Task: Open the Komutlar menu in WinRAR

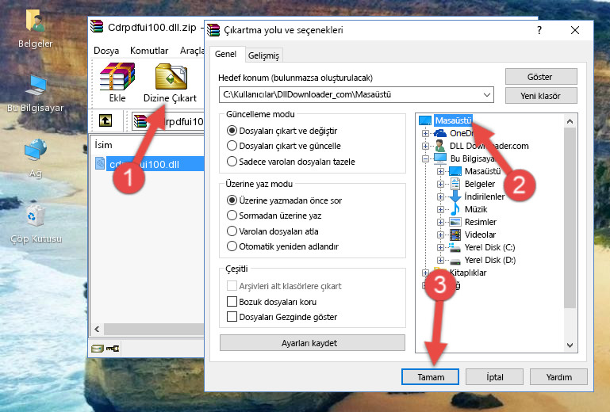Action: click(149, 51)
